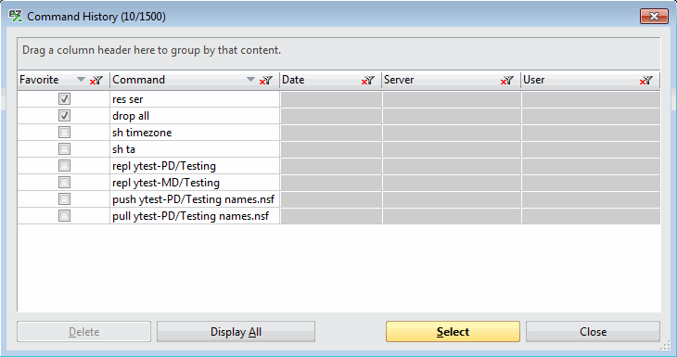The width and height of the screenshot is (677, 357).
Task: Click the Select button
Action: (x=453, y=332)
